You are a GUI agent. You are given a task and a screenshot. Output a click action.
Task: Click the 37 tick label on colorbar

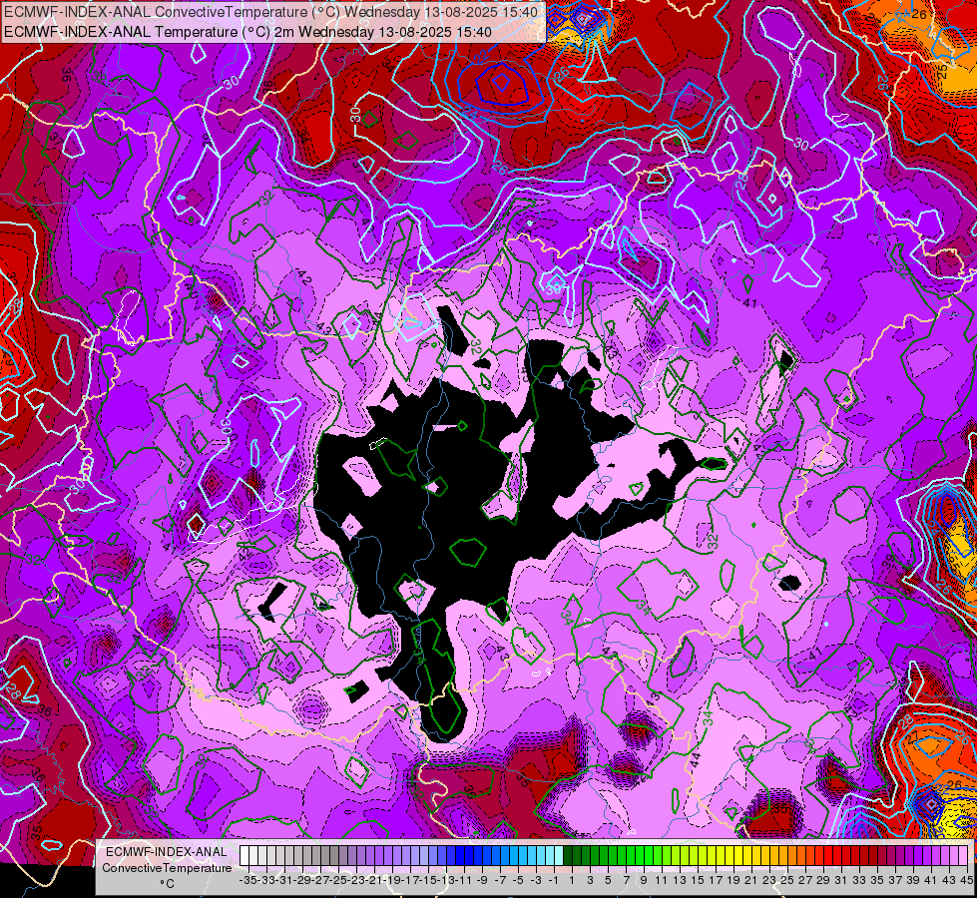point(895,880)
